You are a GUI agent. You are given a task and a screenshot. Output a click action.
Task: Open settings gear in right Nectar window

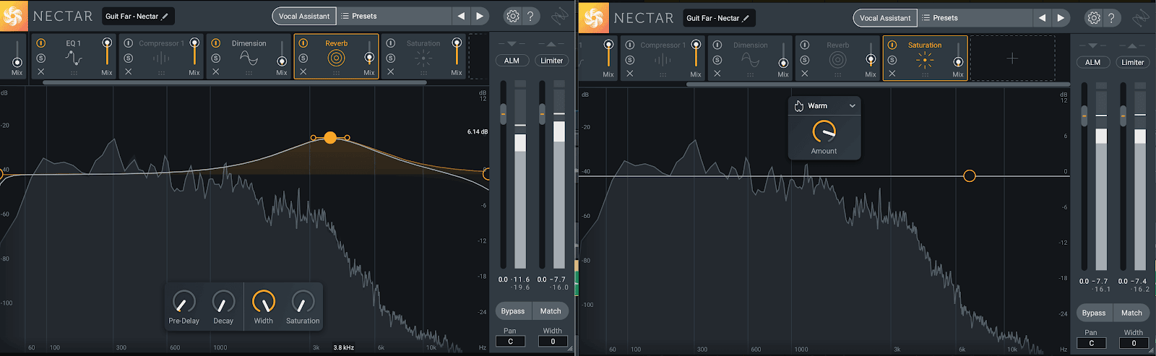1094,17
